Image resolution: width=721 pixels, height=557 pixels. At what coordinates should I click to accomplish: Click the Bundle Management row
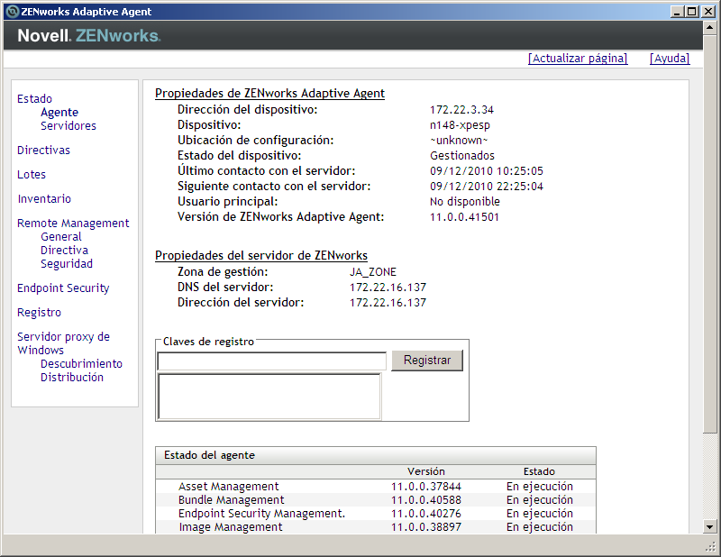(376, 500)
